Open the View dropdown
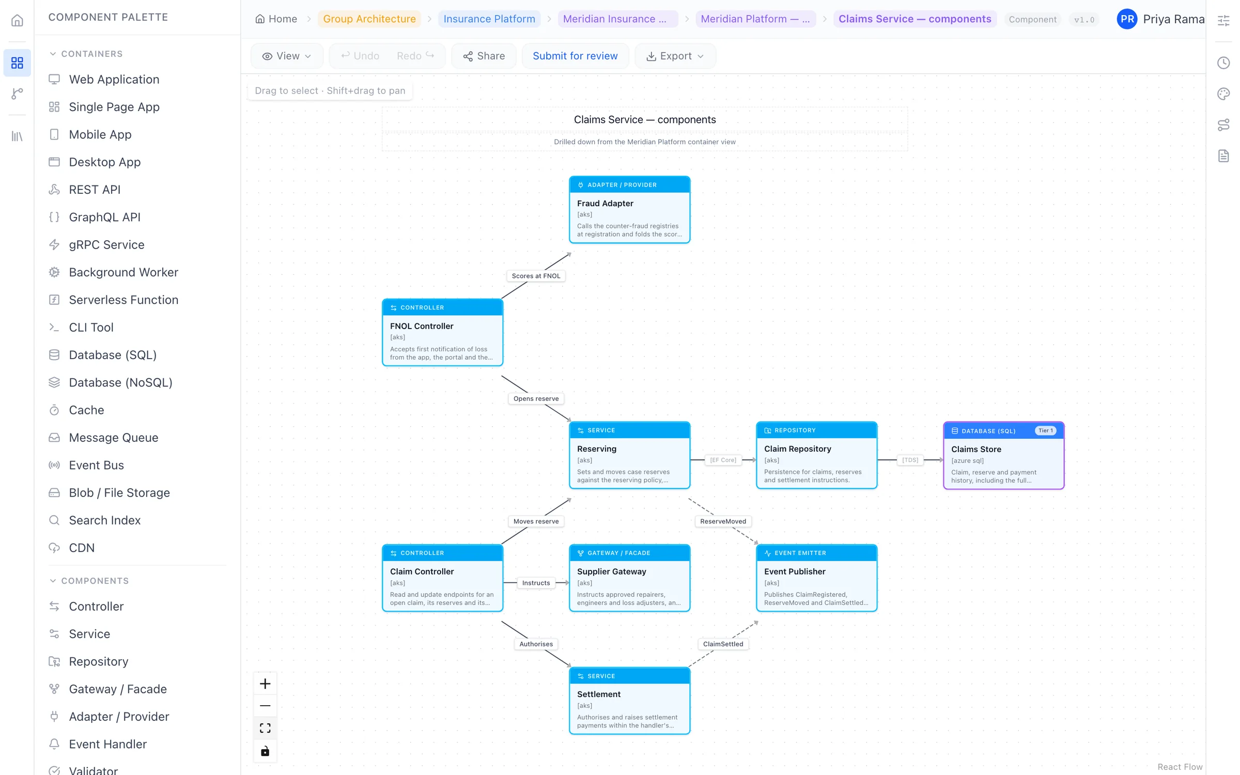Image resolution: width=1240 pixels, height=775 pixels. [x=287, y=56]
